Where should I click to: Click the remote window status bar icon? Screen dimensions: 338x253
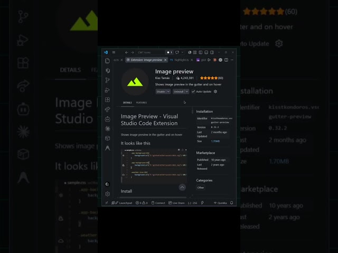coord(107,203)
